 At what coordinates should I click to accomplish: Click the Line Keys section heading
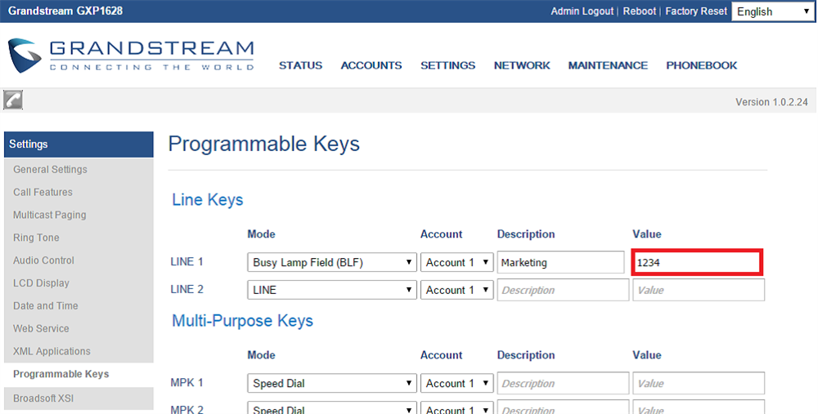[208, 200]
